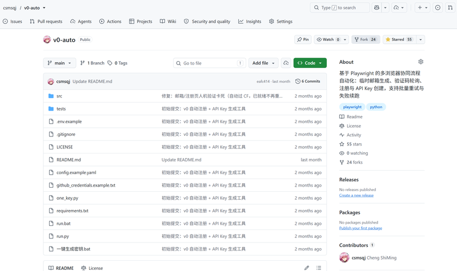This screenshot has width=457, height=271.
Task: Open the Insights tab
Action: click(x=250, y=21)
